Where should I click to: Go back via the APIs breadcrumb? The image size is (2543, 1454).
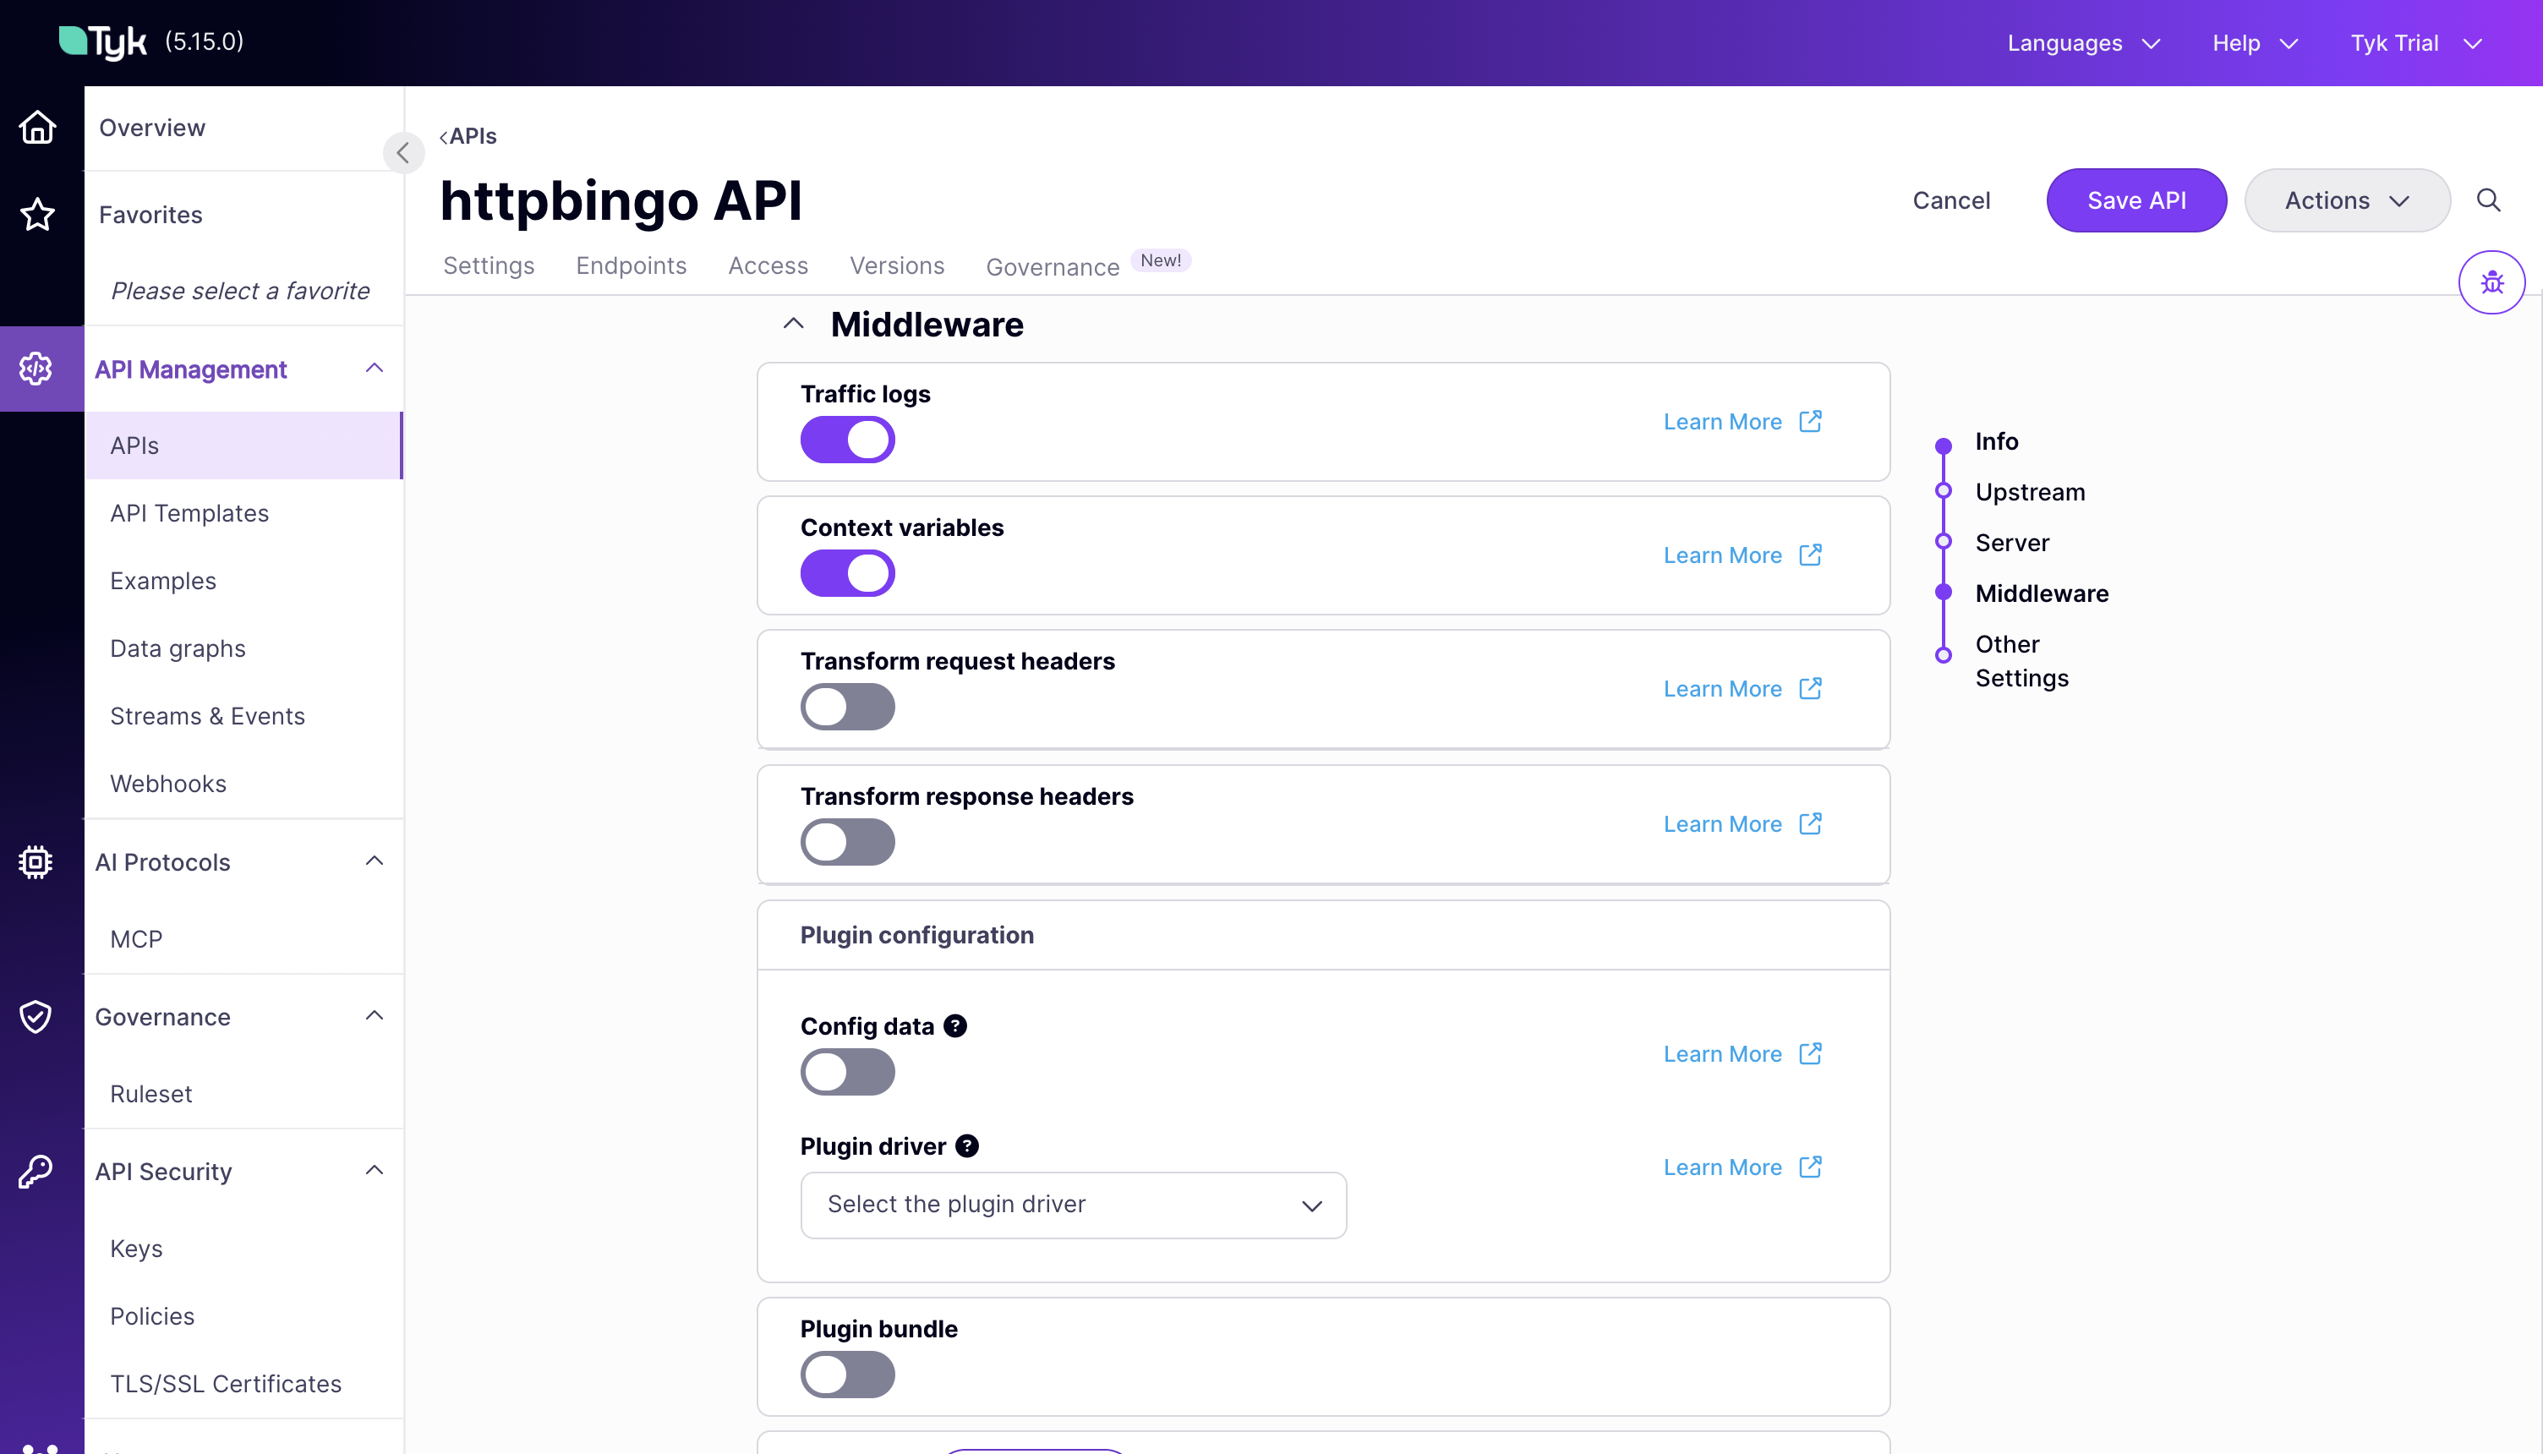[468, 136]
